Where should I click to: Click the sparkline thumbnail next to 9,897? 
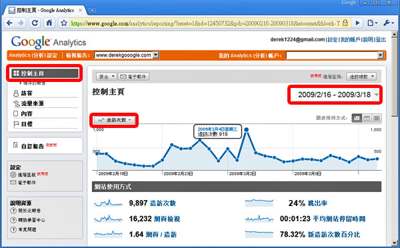click(108, 203)
